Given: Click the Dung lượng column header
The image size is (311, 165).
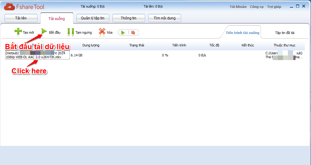Looking at the screenshot, I should coord(91,45).
